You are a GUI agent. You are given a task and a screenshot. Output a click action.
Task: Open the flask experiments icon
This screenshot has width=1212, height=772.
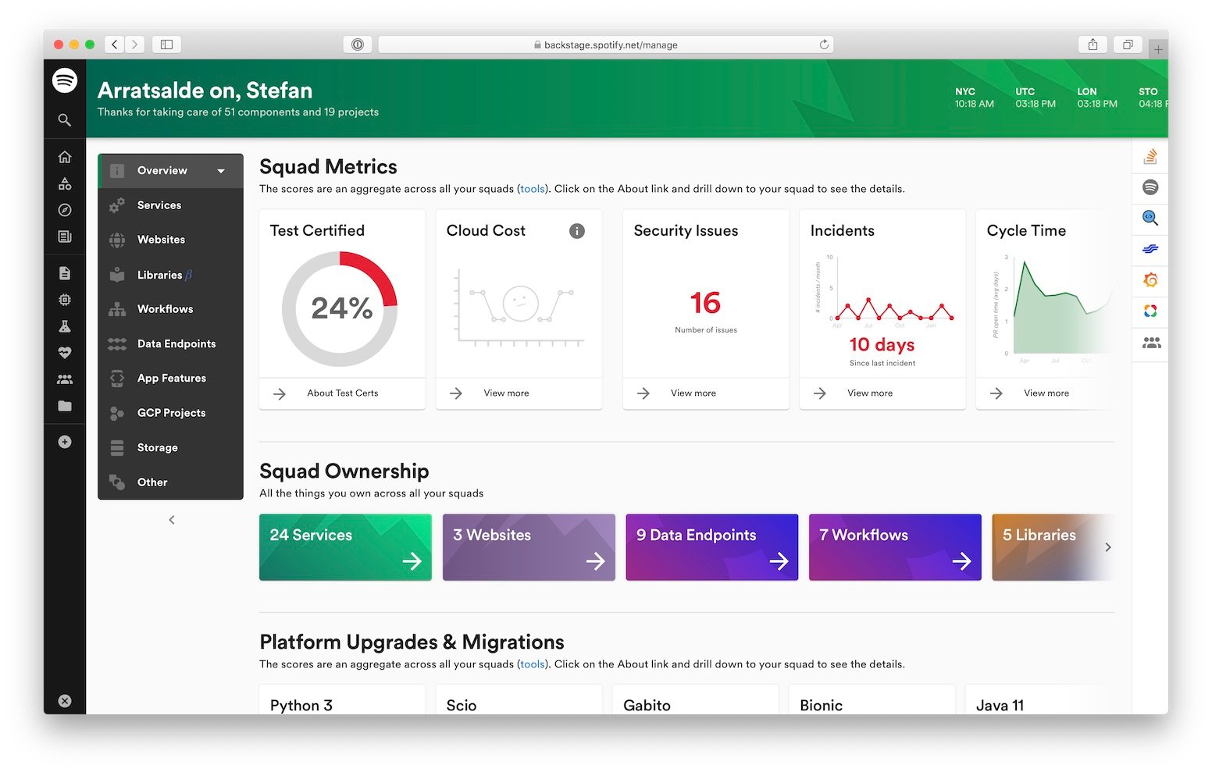click(x=65, y=326)
